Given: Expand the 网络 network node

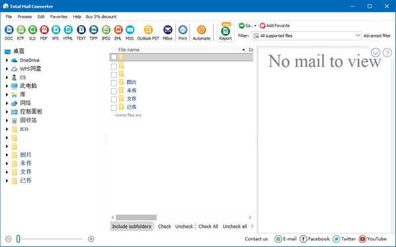Looking at the screenshot, I should pyautogui.click(x=7, y=103).
